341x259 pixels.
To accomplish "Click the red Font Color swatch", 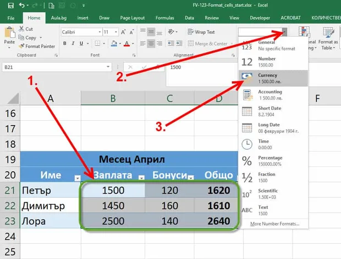I will click(127, 44).
